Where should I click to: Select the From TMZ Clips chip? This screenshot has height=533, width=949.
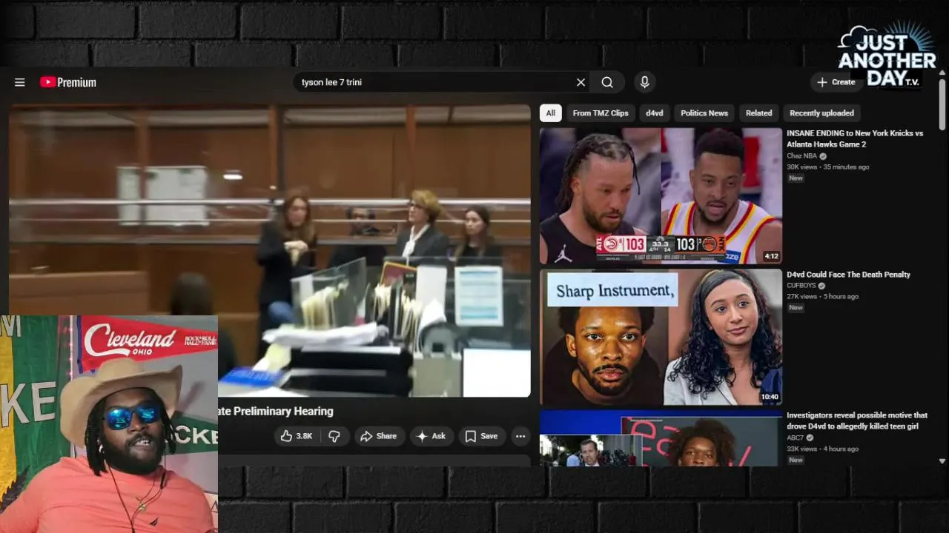[x=601, y=113]
